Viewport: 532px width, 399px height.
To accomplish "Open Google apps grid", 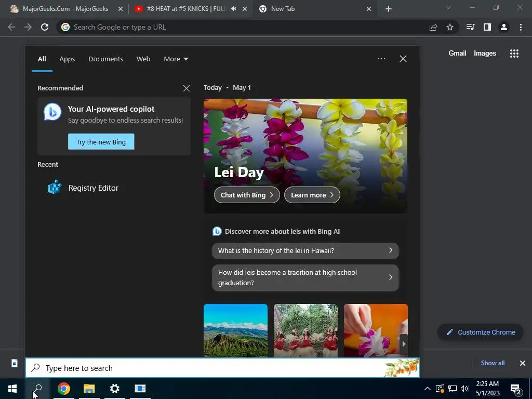I will tap(514, 54).
